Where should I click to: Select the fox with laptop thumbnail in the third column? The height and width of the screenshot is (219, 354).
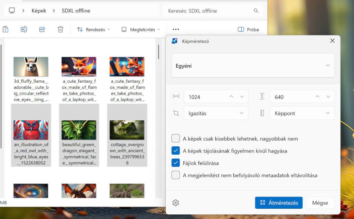click(x=127, y=67)
